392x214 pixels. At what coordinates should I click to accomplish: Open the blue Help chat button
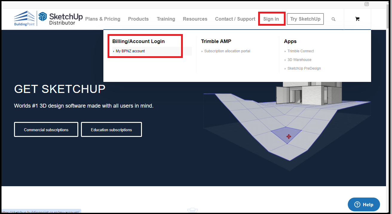pos(364,204)
